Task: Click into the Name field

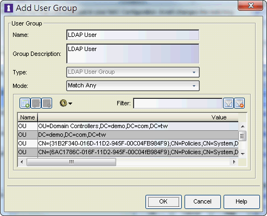Action: [133, 35]
